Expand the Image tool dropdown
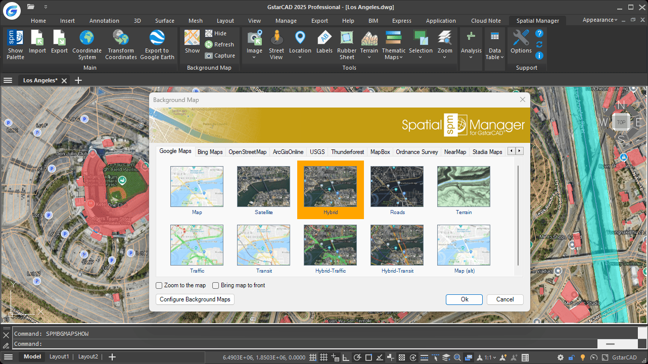The image size is (648, 364). click(254, 57)
